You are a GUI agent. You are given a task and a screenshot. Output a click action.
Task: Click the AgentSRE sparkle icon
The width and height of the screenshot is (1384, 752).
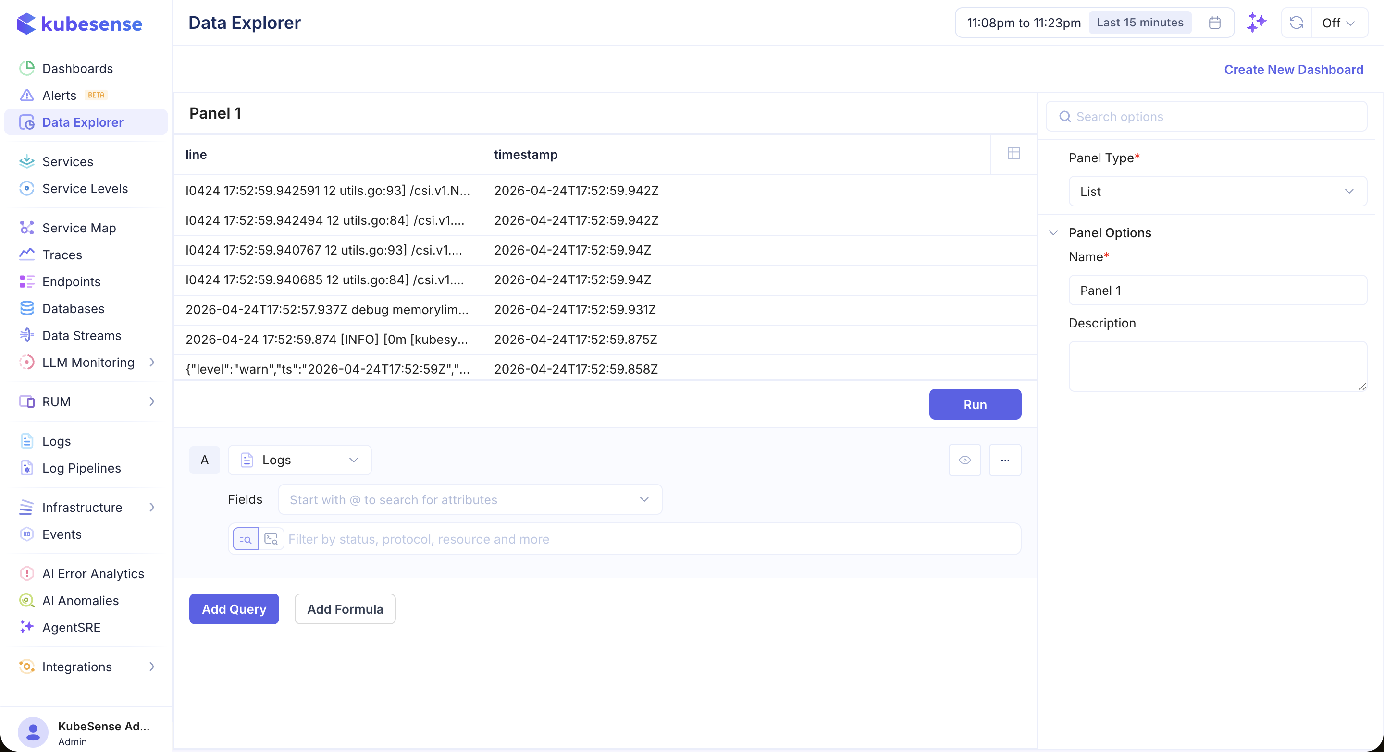(27, 627)
